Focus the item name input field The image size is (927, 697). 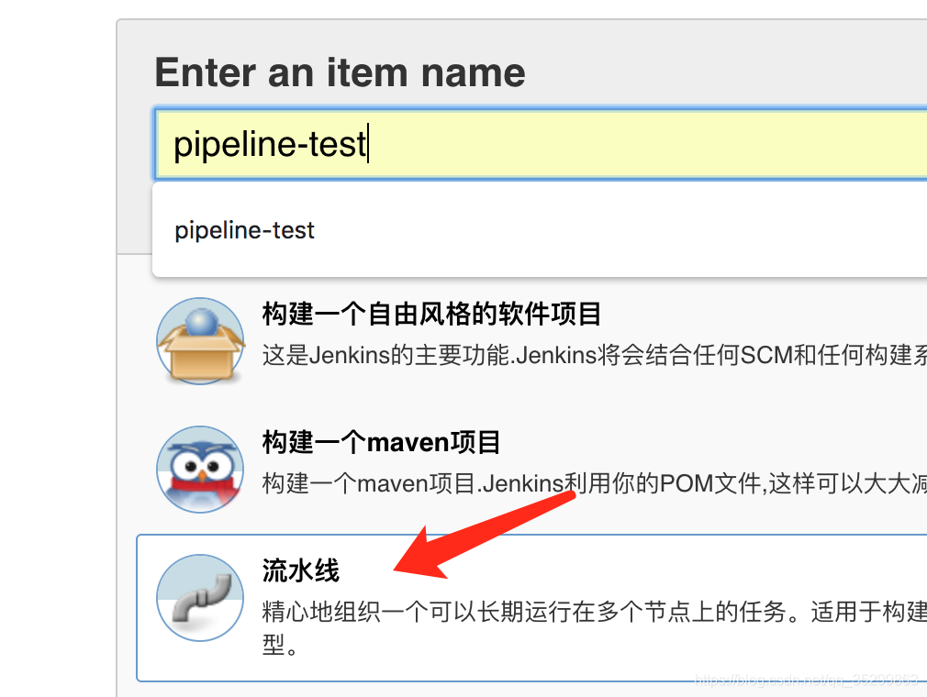[541, 144]
